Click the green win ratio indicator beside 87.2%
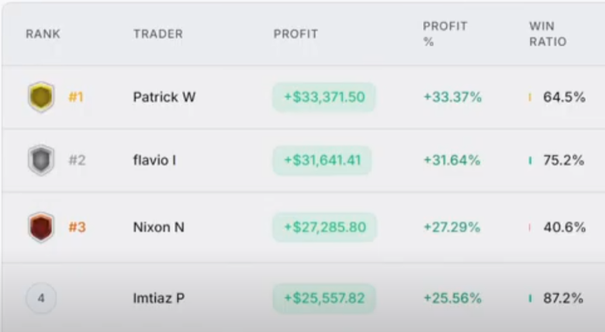This screenshot has height=332, width=605. (530, 298)
